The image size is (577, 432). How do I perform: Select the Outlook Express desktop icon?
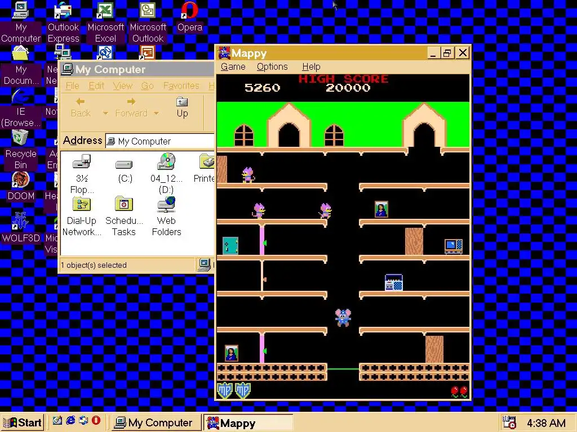tap(63, 22)
